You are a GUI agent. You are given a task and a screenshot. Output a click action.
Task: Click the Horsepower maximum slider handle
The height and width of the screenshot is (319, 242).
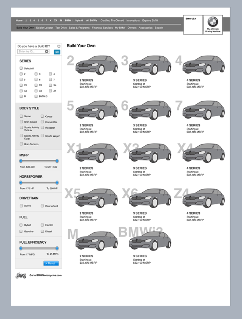(57, 182)
